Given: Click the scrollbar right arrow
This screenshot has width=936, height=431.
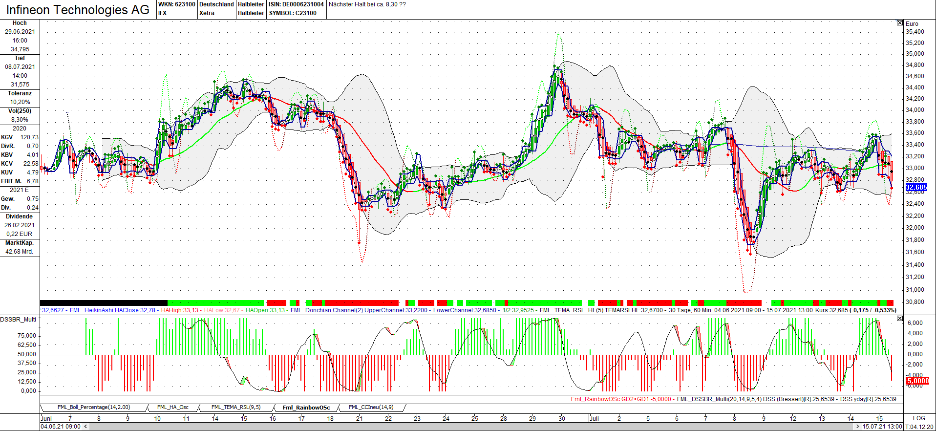Looking at the screenshot, I should click(857, 427).
